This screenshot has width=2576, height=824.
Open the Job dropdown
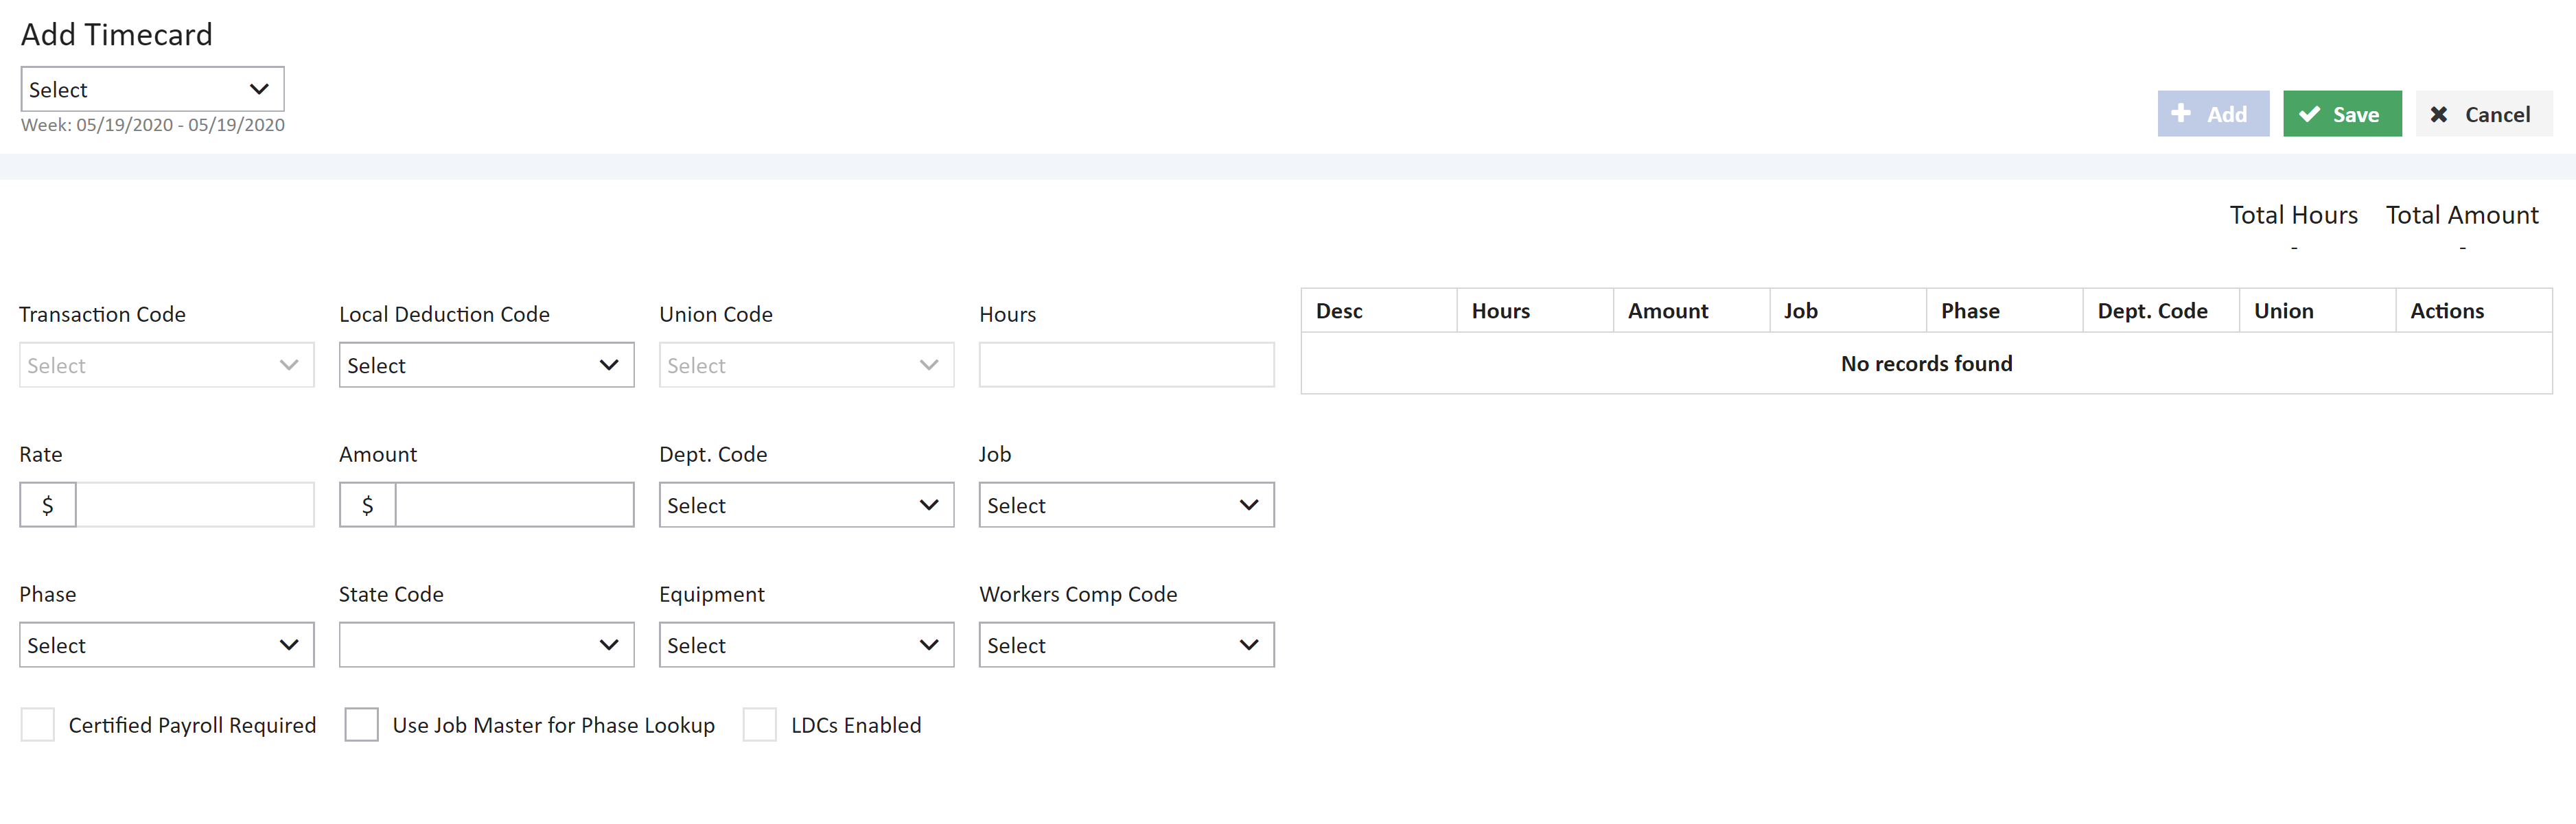(x=1126, y=505)
